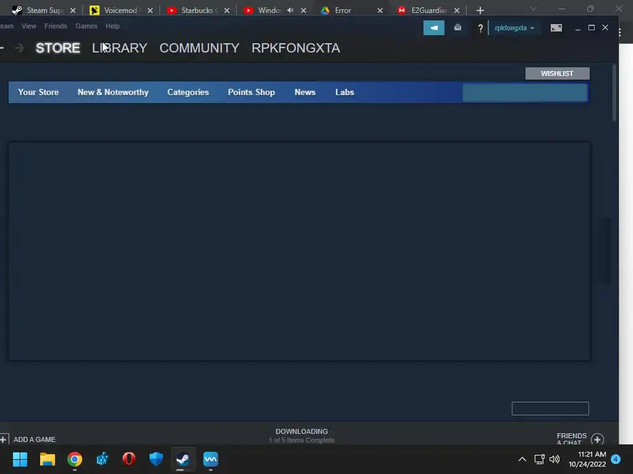Open the blue people-icon app on taskbar
The height and width of the screenshot is (474, 633).
[x=102, y=459]
